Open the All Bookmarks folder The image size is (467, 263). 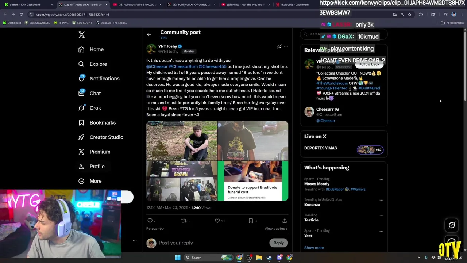click(452, 23)
